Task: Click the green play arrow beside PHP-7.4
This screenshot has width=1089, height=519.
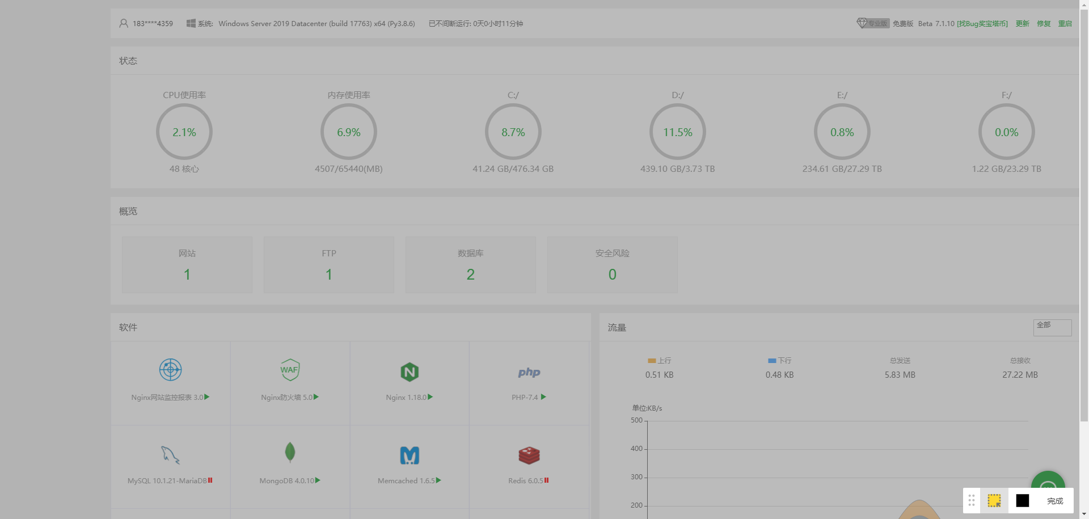Action: [x=543, y=397]
